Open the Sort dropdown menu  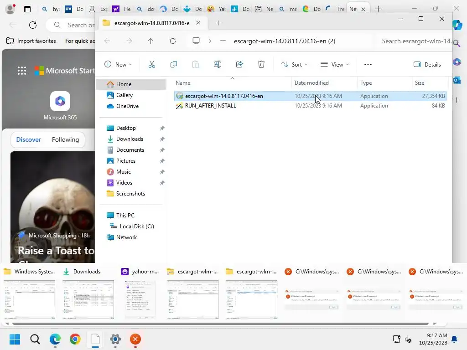coord(294,65)
